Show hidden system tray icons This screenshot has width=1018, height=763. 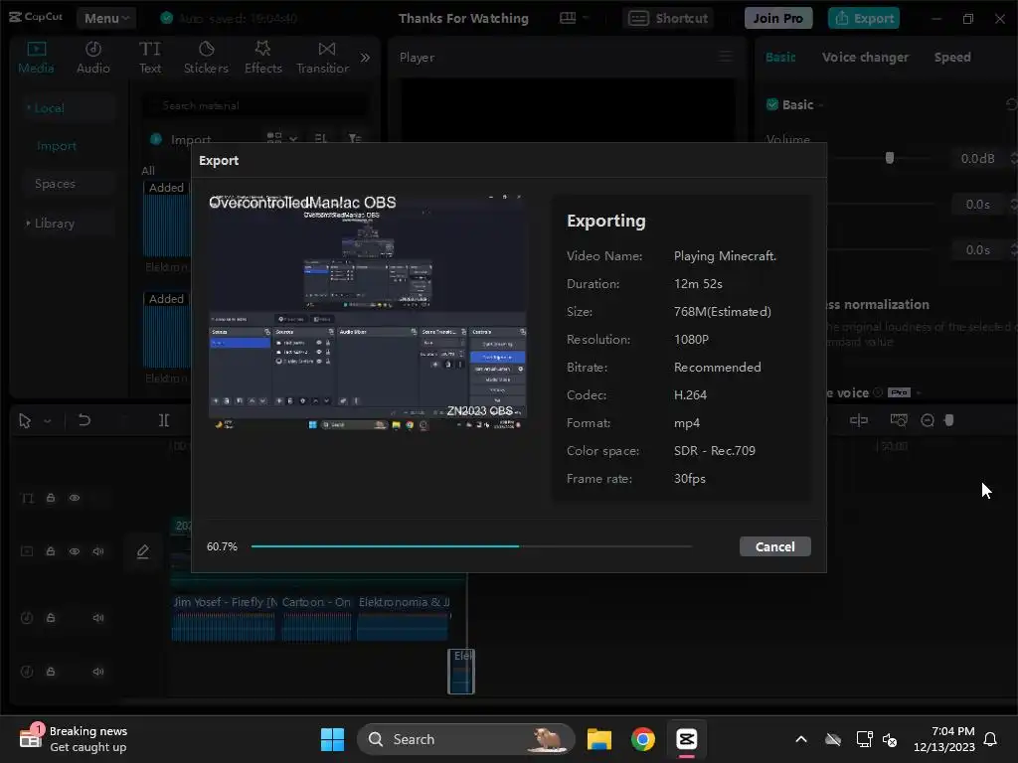click(801, 739)
